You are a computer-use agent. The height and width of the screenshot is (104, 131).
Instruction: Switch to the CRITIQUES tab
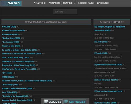(x=75, y=102)
